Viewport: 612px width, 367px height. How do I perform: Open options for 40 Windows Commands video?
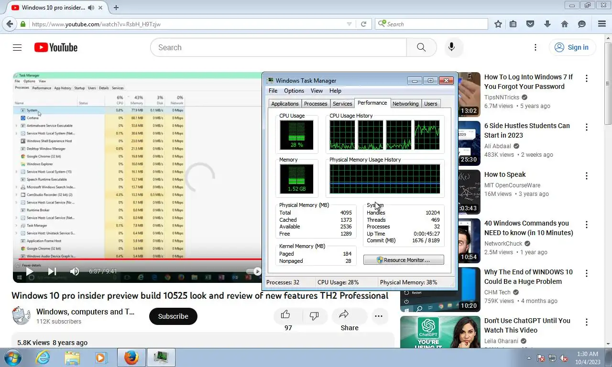coord(587,224)
